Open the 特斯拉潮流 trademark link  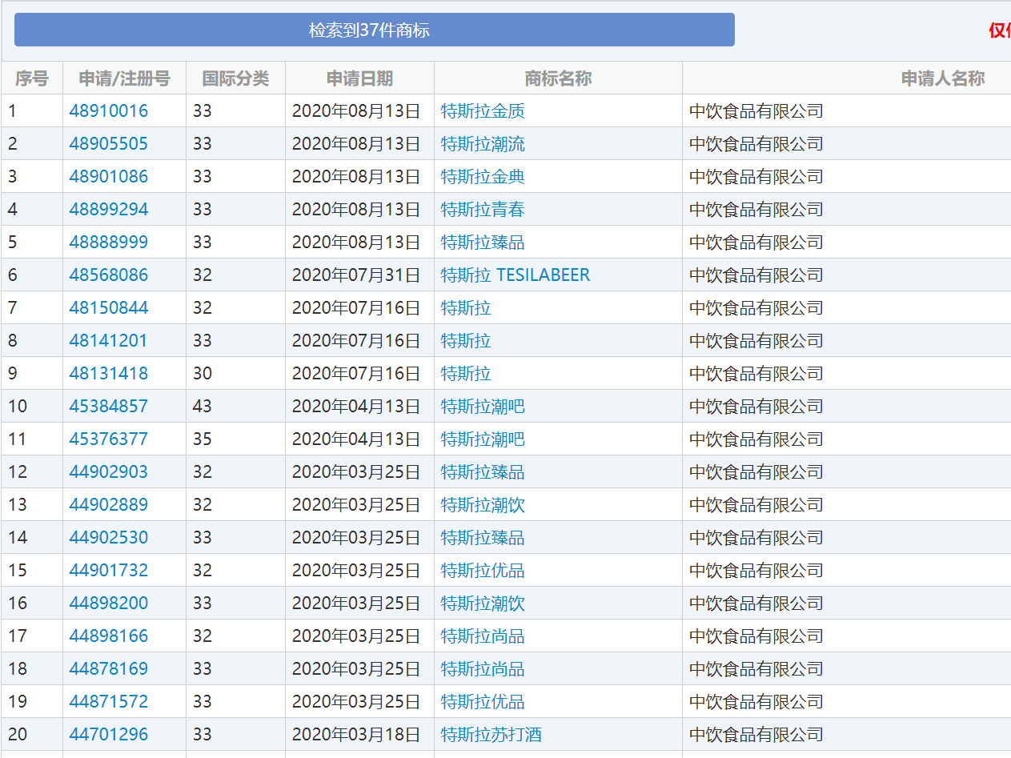point(483,144)
